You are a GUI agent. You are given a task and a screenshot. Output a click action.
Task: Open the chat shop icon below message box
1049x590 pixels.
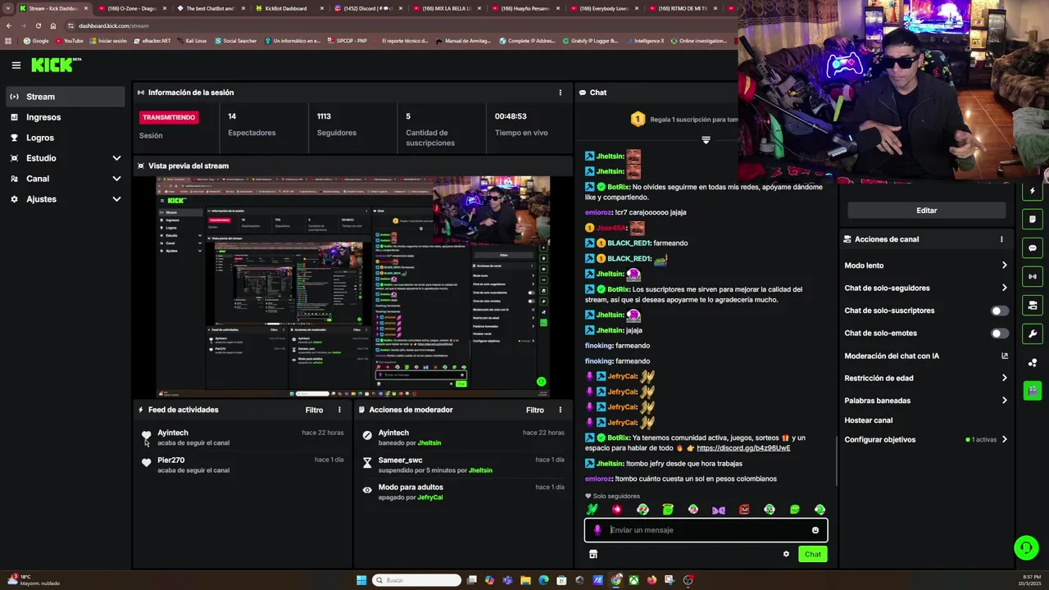pos(593,554)
